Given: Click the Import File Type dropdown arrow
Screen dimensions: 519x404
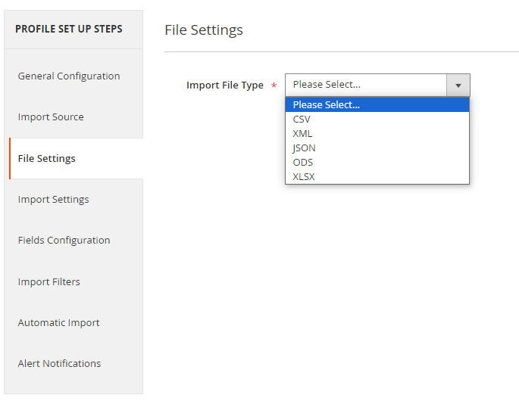Looking at the screenshot, I should [458, 85].
